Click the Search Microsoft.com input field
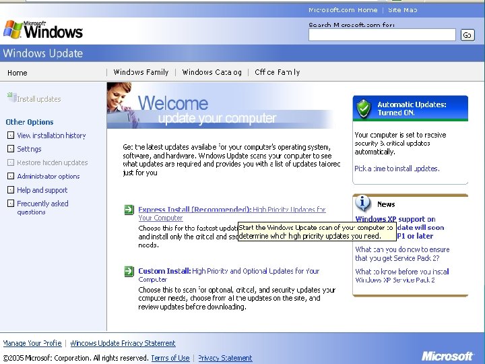This screenshot has height=364, width=485. (x=382, y=34)
